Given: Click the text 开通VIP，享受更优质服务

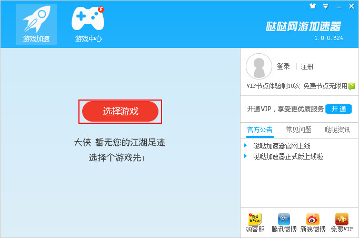Looking at the screenshot, I should click(x=285, y=109).
